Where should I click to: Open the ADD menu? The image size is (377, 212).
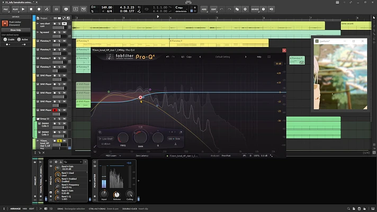(204, 9)
